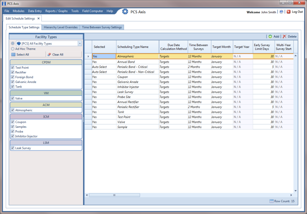Screen dimensions: 307x214
Task: Uncheck the Atmospheric checkbox under ACM
Action: 13,110
